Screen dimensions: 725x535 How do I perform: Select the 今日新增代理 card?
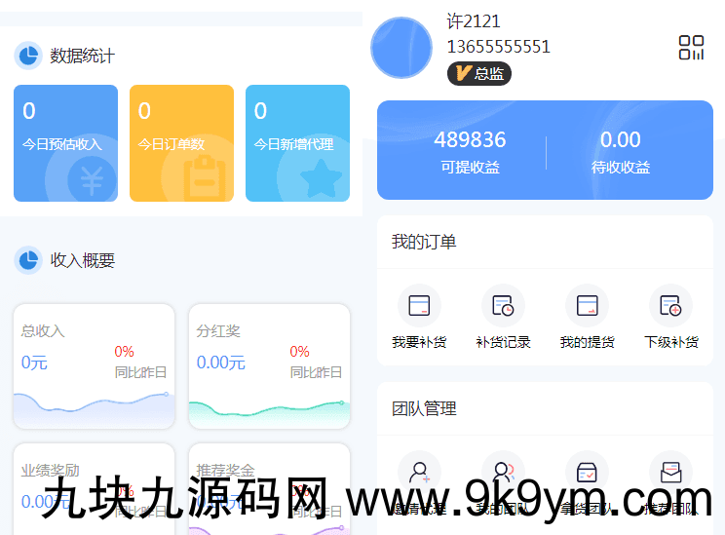[297, 143]
